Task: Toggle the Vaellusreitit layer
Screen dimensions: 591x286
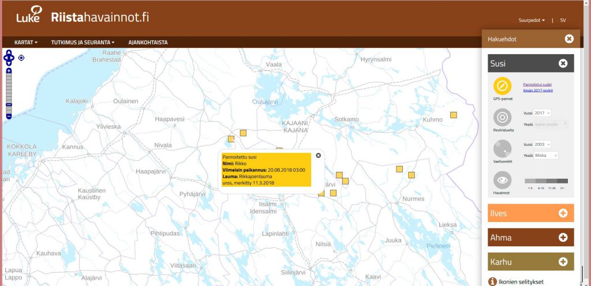Action: coord(502,149)
